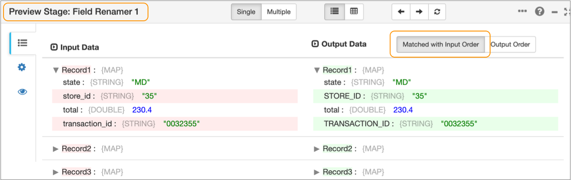Collapse input Record1
This screenshot has height=180, width=571.
[x=56, y=70]
